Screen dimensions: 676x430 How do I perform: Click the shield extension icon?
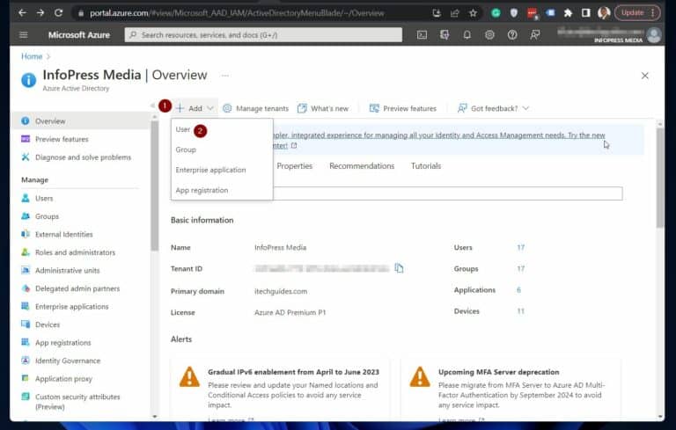[513, 13]
